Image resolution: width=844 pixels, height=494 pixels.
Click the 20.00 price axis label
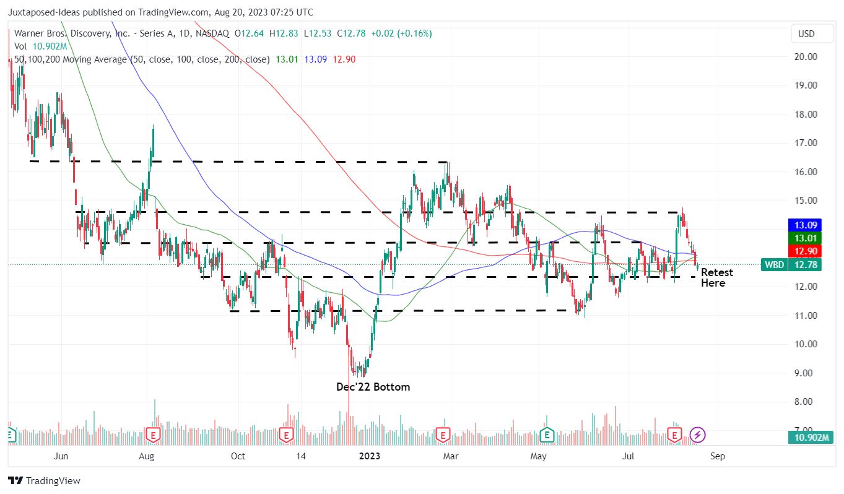pos(806,56)
